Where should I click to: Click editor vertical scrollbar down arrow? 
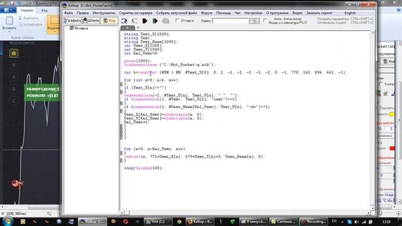point(373,208)
